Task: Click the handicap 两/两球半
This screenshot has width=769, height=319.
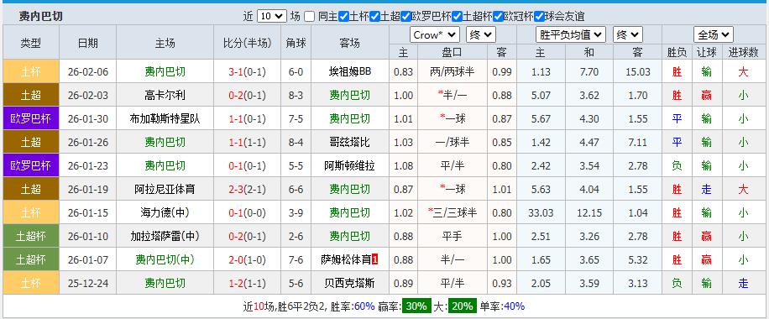Action: tap(453, 71)
